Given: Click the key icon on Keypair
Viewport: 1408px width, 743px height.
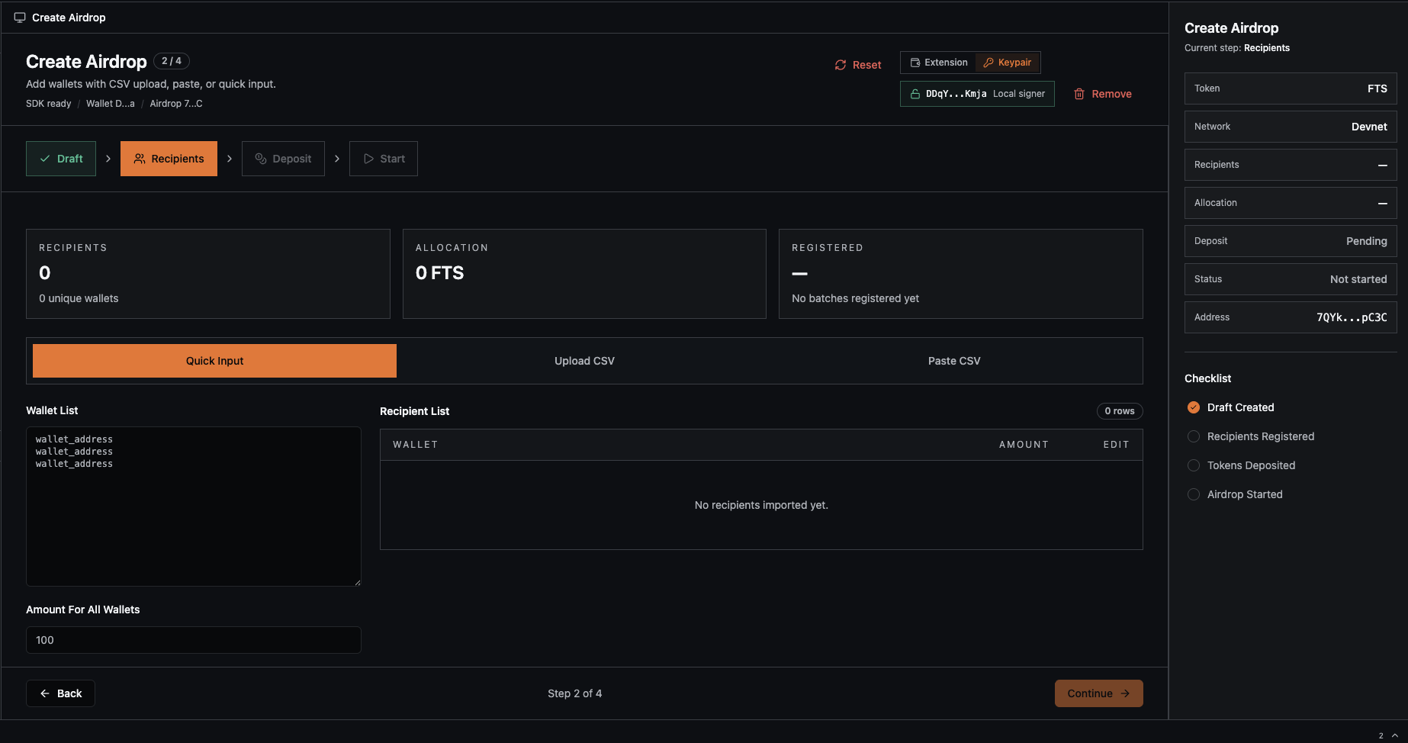Looking at the screenshot, I should (988, 63).
